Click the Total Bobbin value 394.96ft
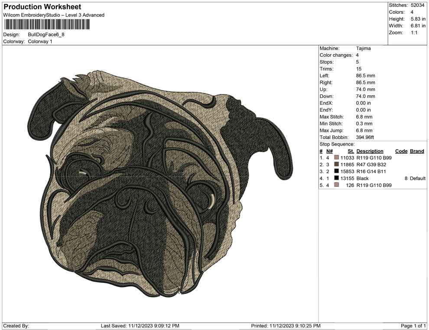 point(365,137)
